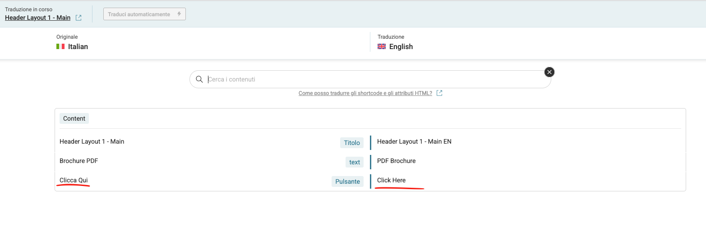
Task: Click the 'Pulsante' type tag
Action: [x=347, y=181]
